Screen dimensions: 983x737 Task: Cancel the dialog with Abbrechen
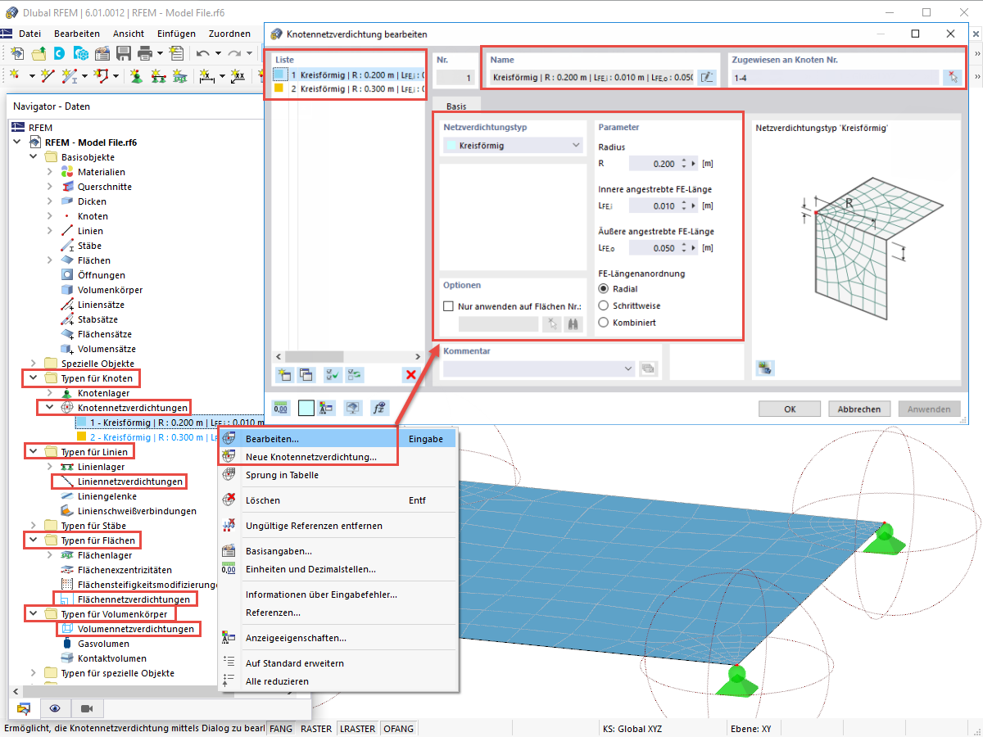pos(858,409)
